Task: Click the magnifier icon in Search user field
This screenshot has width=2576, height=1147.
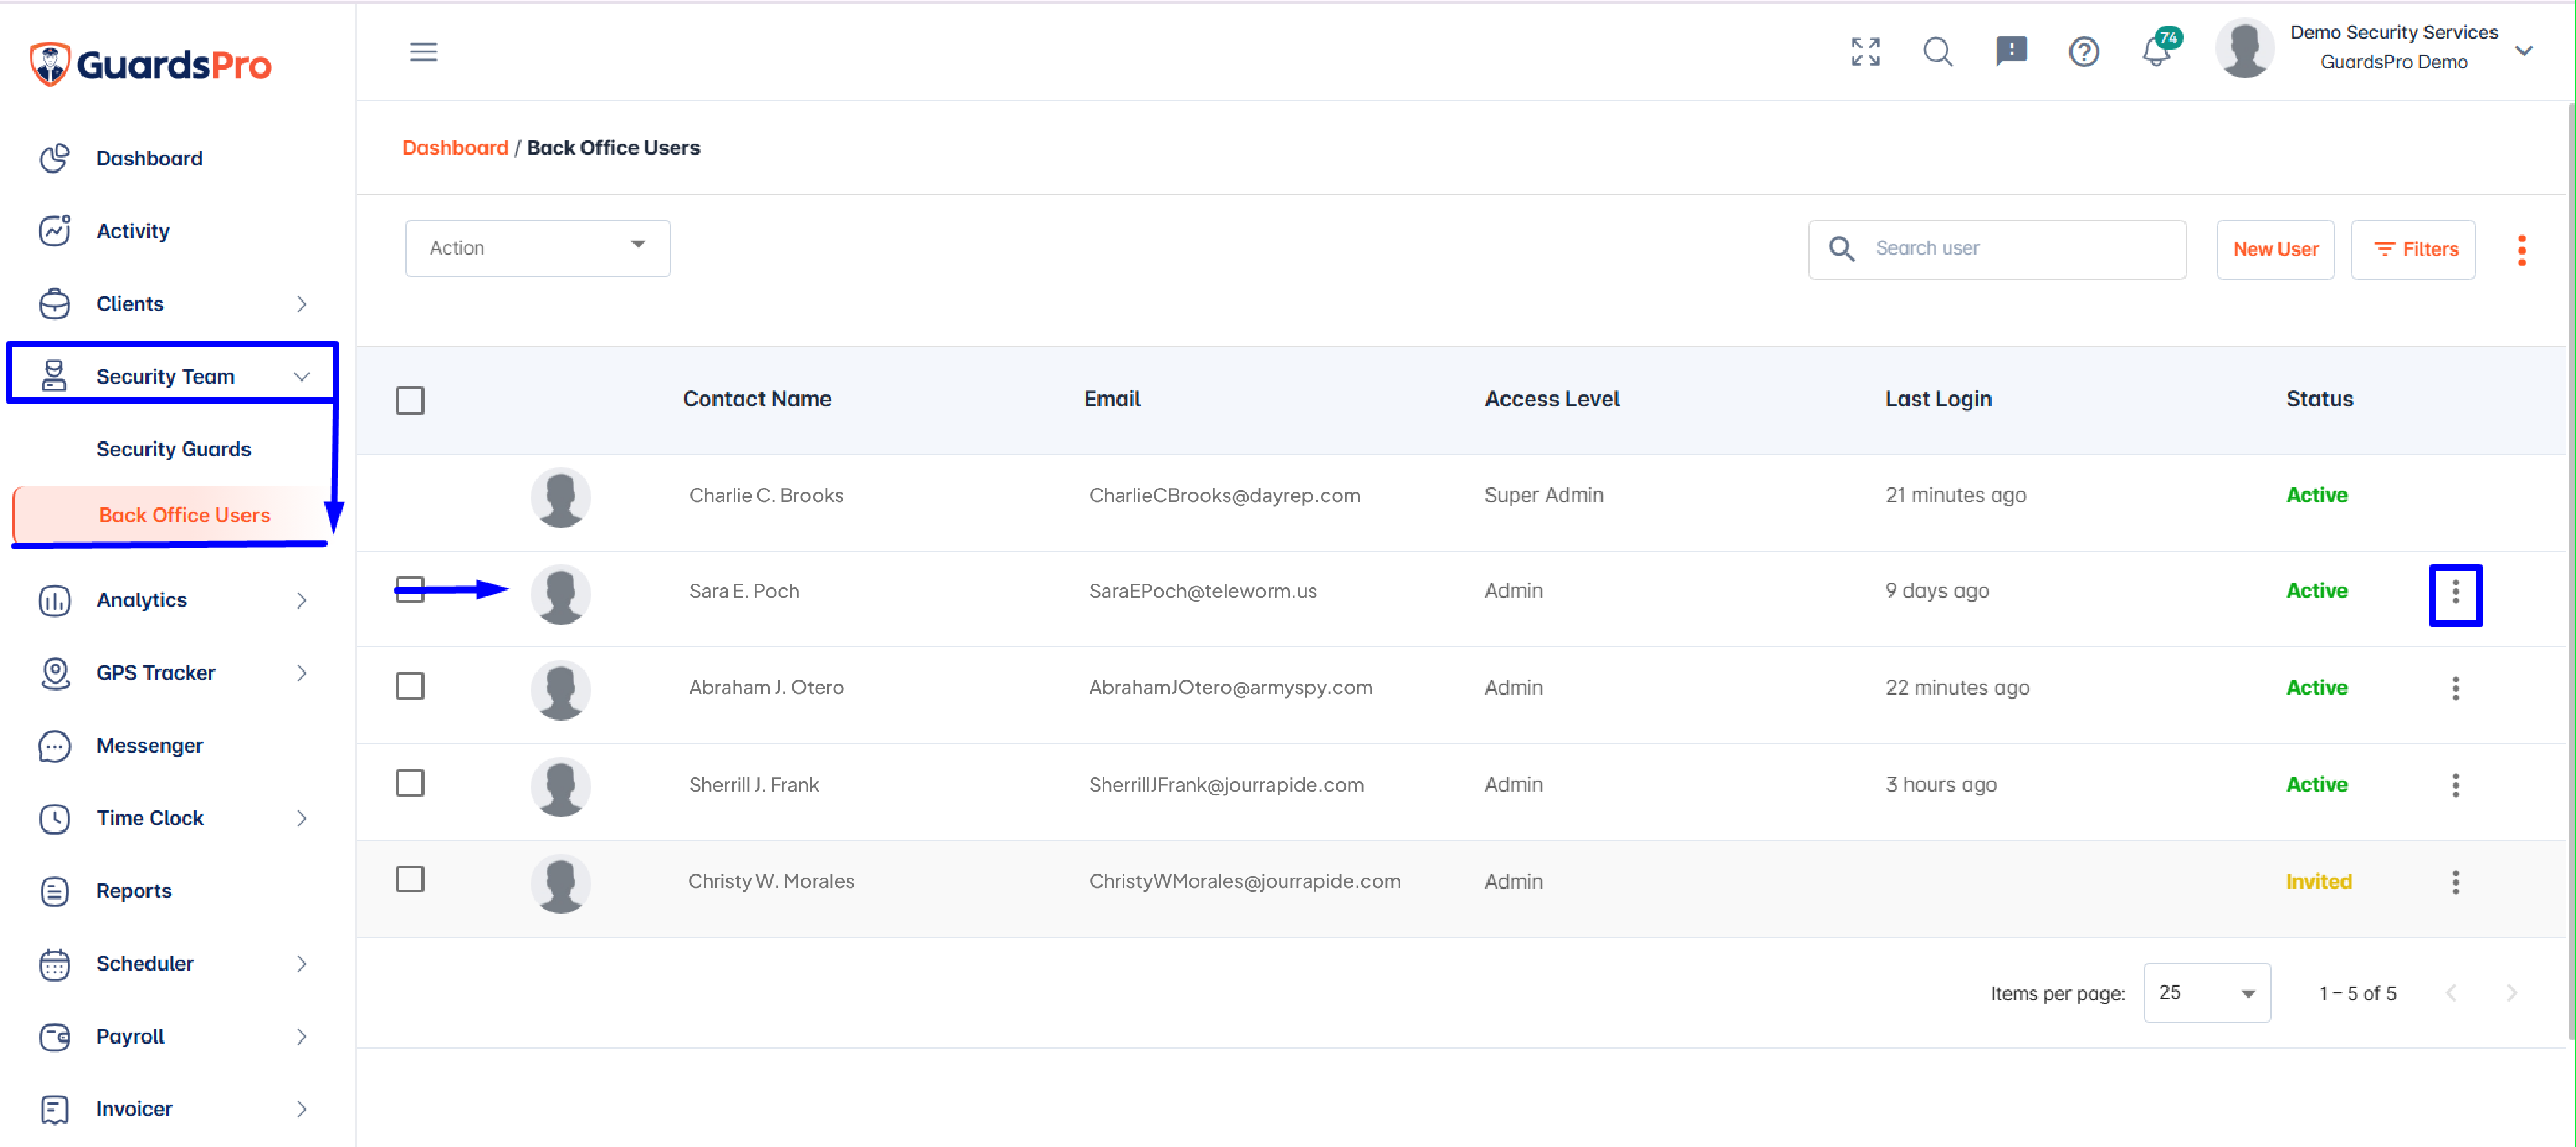Action: click(1841, 249)
